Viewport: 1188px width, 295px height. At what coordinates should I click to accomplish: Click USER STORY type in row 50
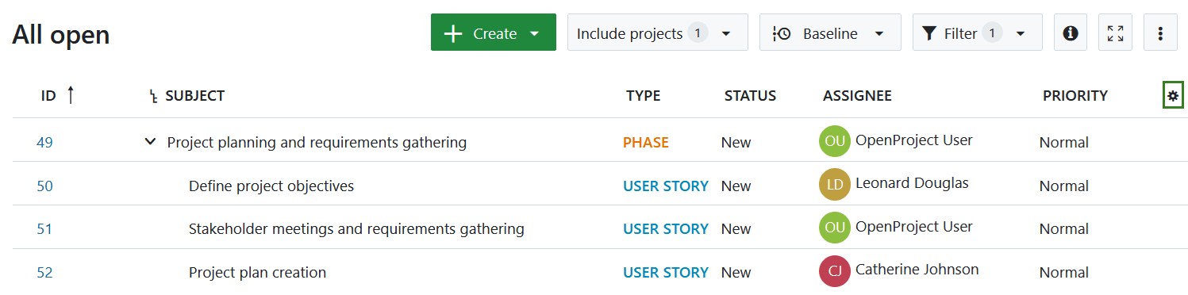tap(666, 186)
